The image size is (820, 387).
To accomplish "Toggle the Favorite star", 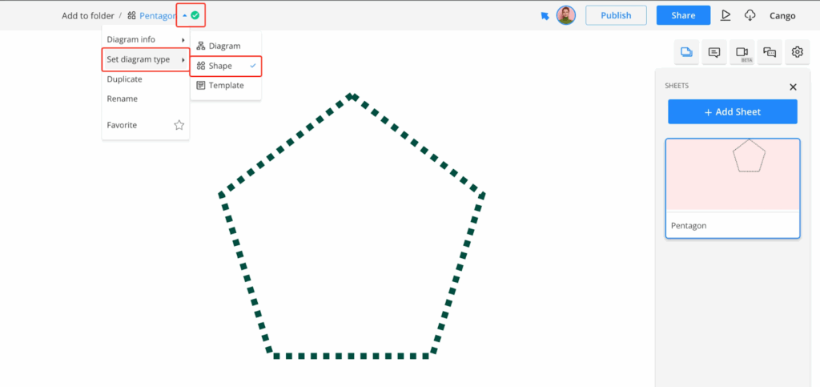I will pyautogui.click(x=179, y=125).
